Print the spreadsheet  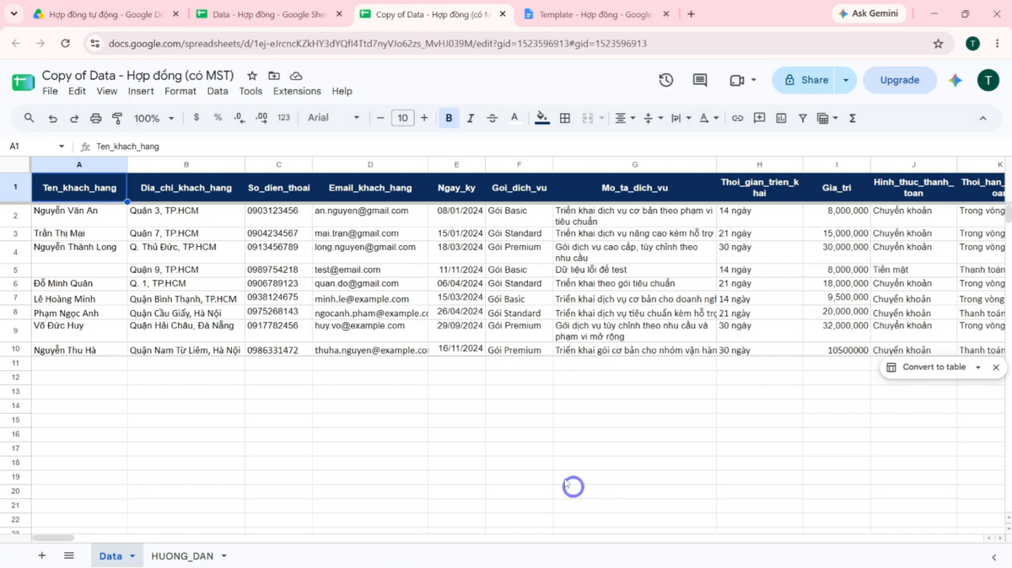click(x=95, y=118)
